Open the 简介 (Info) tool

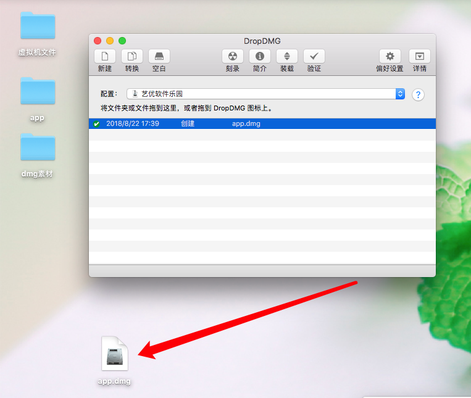pyautogui.click(x=260, y=56)
